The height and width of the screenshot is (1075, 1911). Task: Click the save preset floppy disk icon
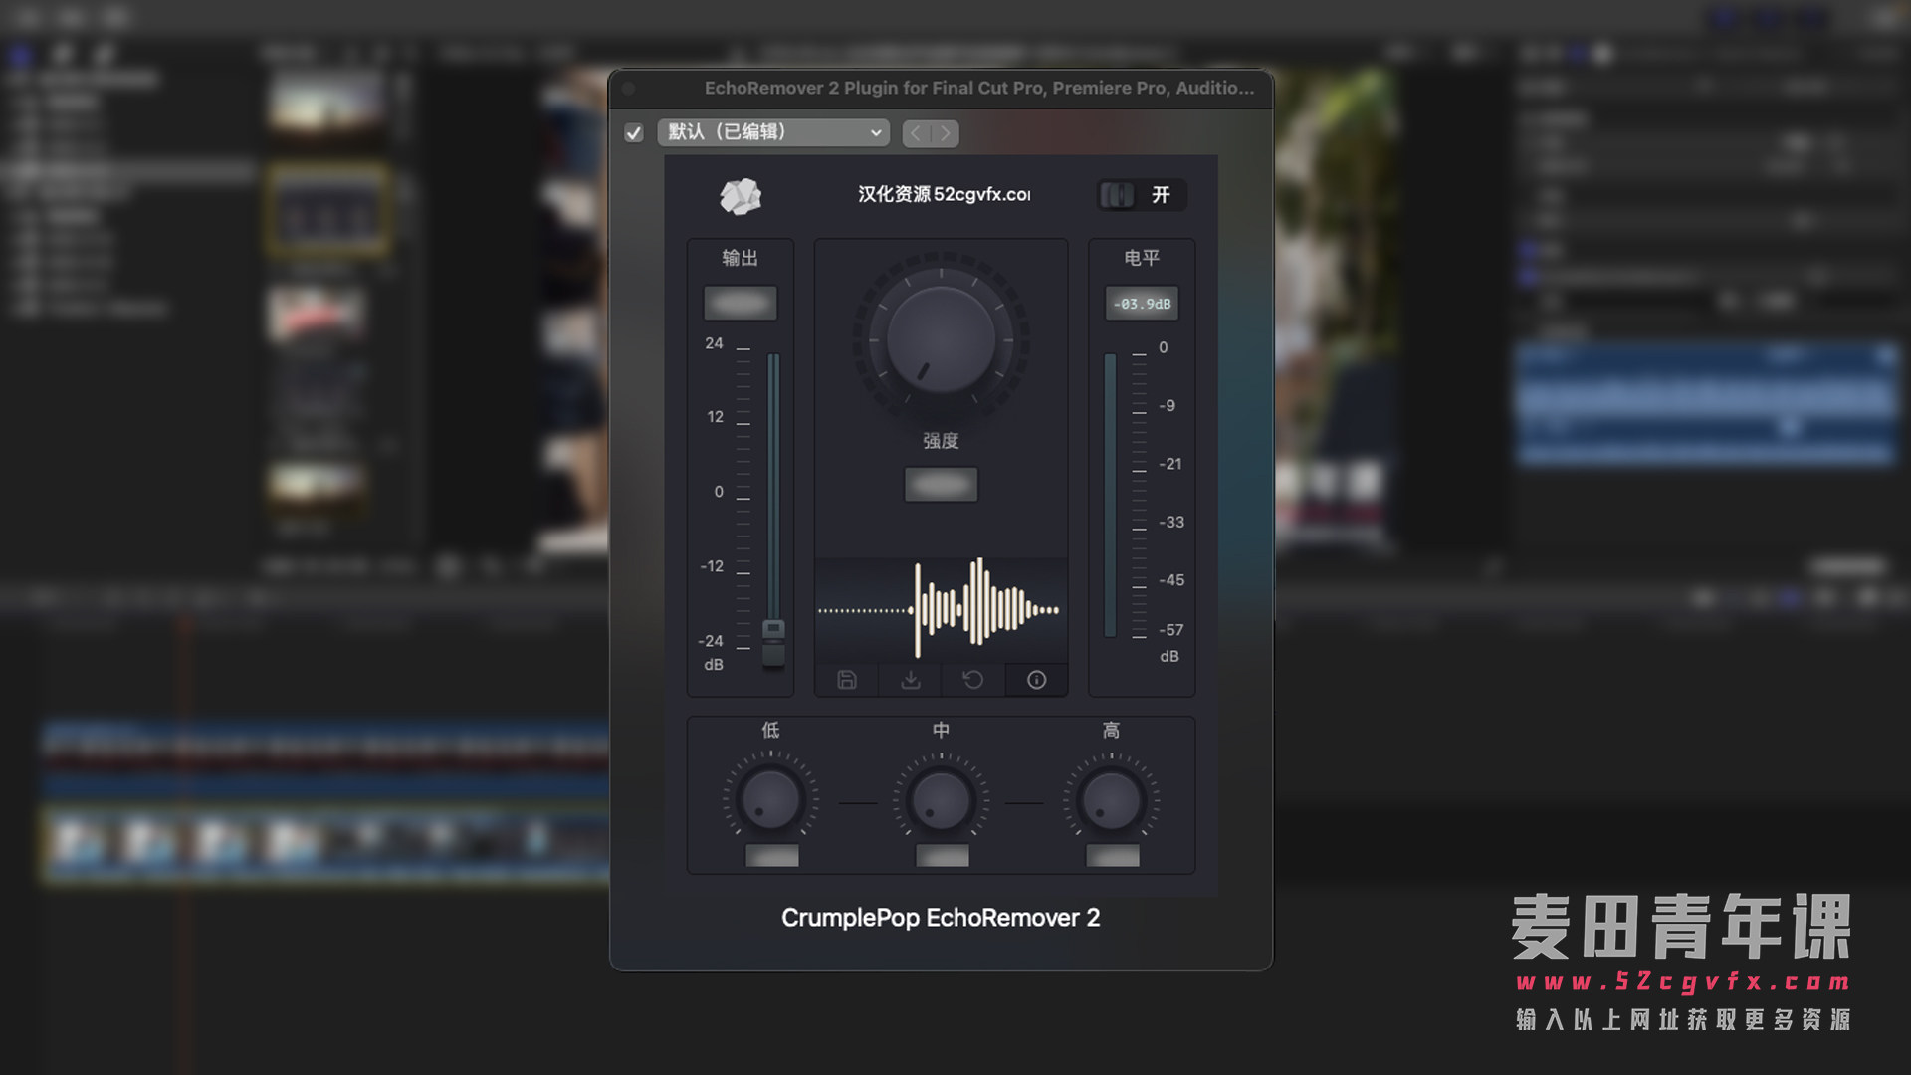pos(847,680)
